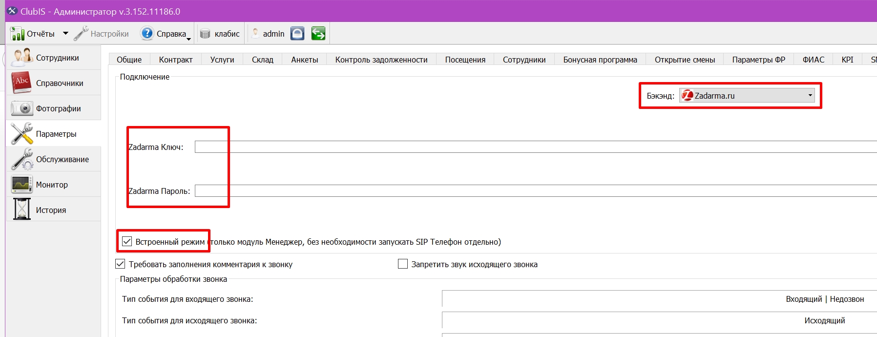Switch to the KPI tab
Viewport: 877px width, 337px height.
pos(848,60)
